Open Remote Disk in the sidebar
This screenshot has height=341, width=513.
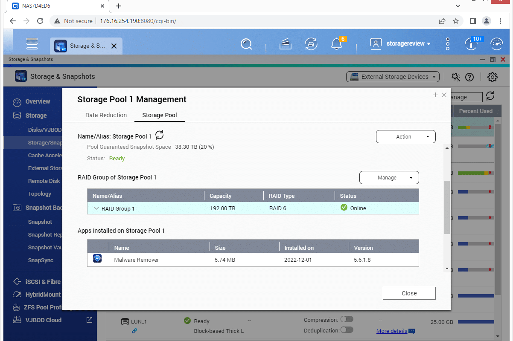pos(44,181)
